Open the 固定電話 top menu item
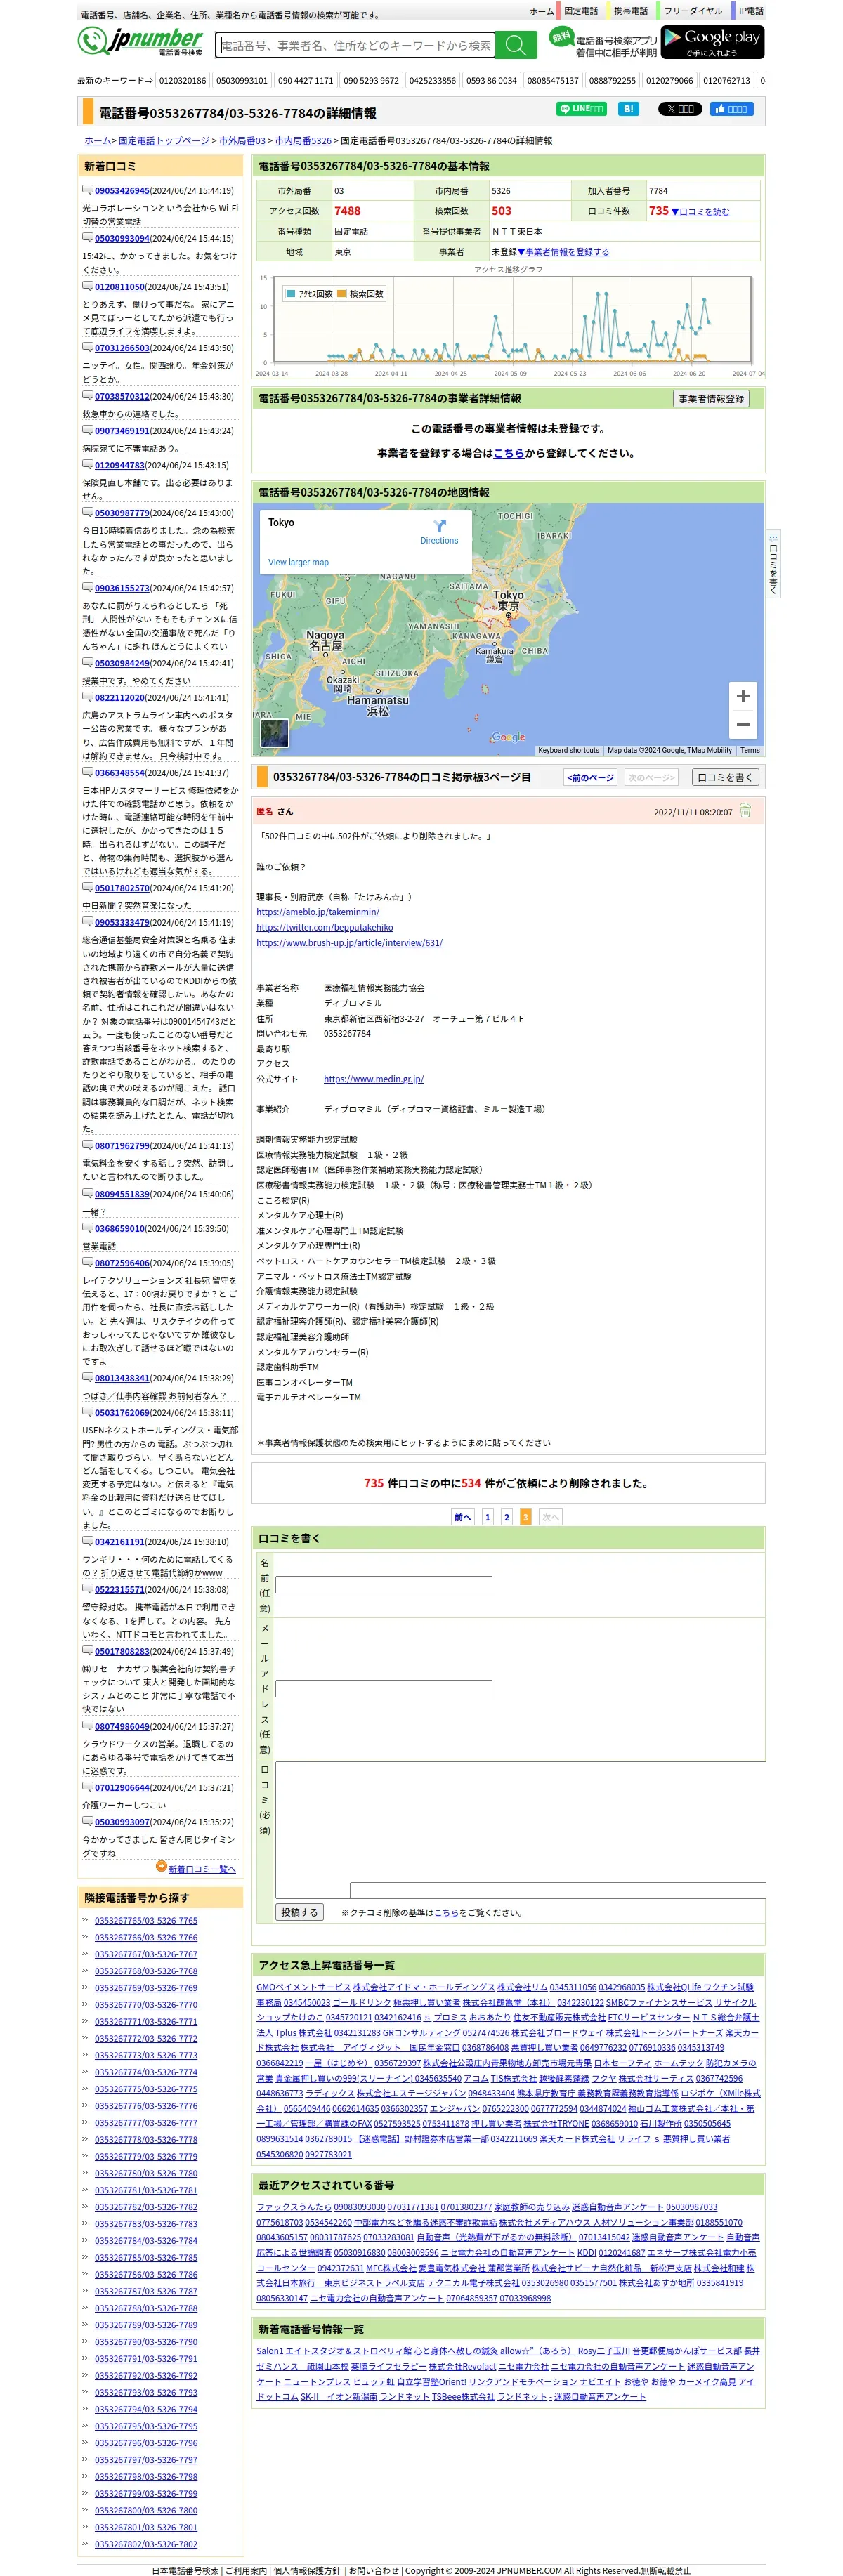The image size is (843, 2576). coord(581,11)
